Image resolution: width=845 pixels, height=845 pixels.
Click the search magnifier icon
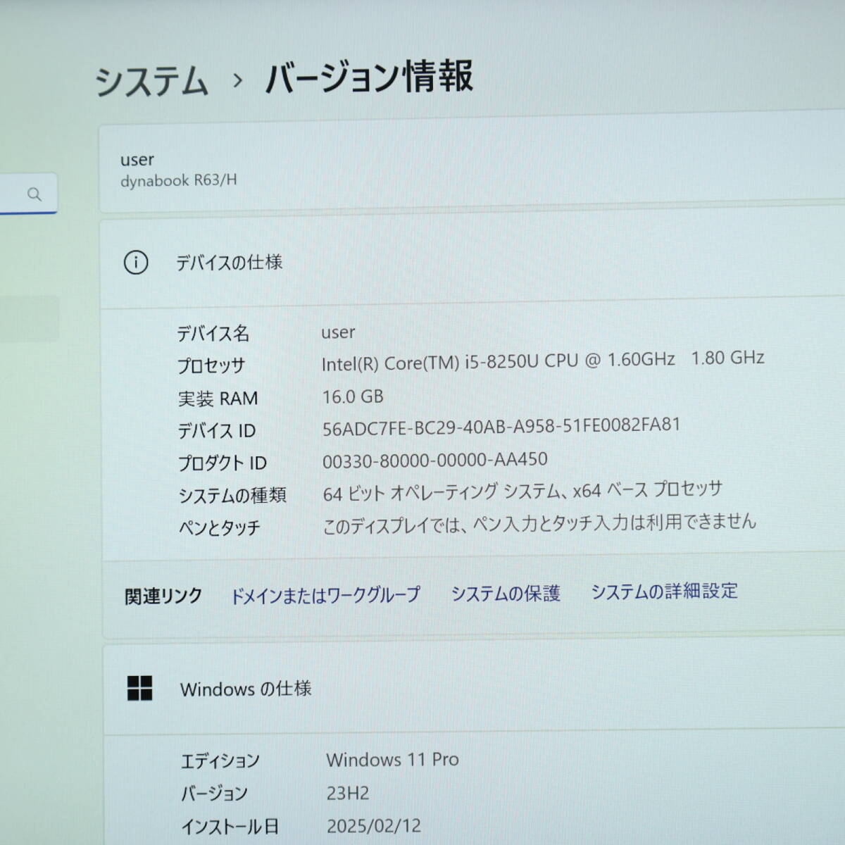(x=35, y=194)
